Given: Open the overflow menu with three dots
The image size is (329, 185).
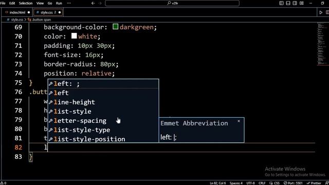Looking at the screenshot, I should pos(69,3).
